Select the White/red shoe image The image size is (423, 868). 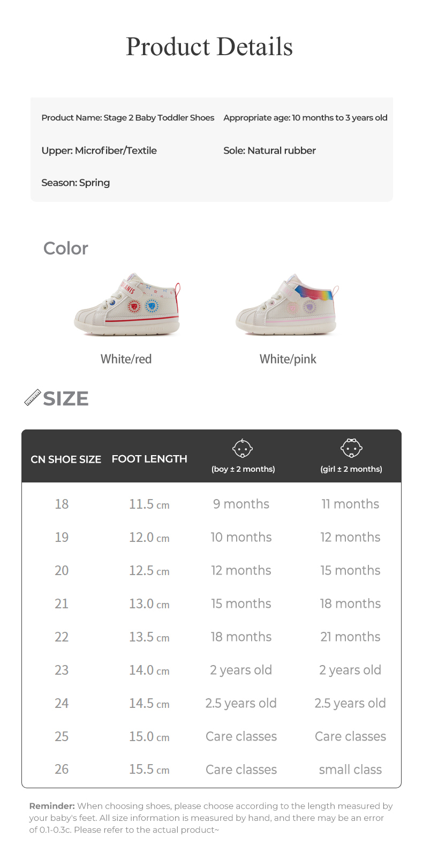pos(127,305)
